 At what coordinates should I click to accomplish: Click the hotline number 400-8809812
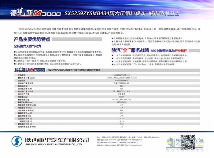pyautogui.click(x=132, y=142)
